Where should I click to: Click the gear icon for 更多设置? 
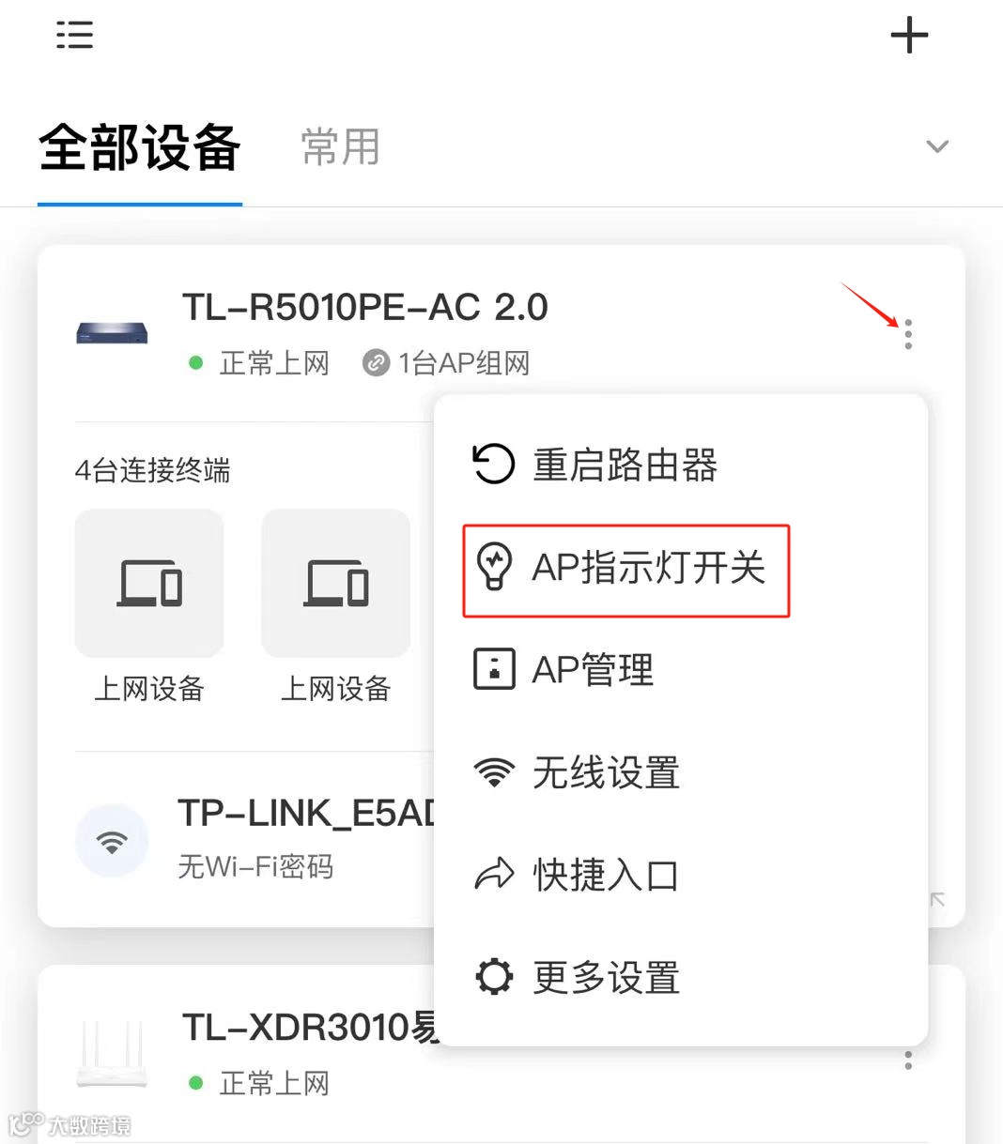494,976
